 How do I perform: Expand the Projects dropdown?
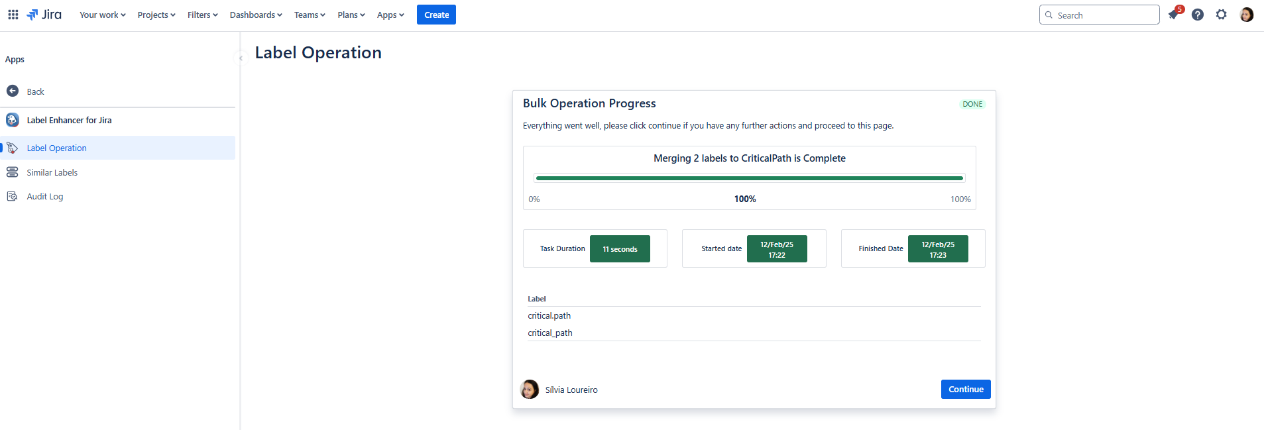pyautogui.click(x=156, y=15)
